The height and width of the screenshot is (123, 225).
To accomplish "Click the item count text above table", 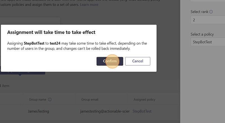I will tap(4, 86).
